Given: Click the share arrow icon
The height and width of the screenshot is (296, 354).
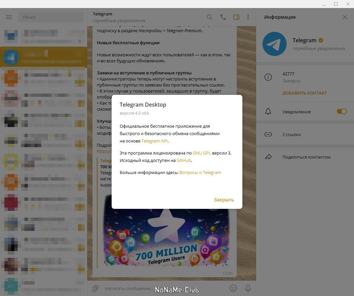Looking at the screenshot, I should point(268,157).
